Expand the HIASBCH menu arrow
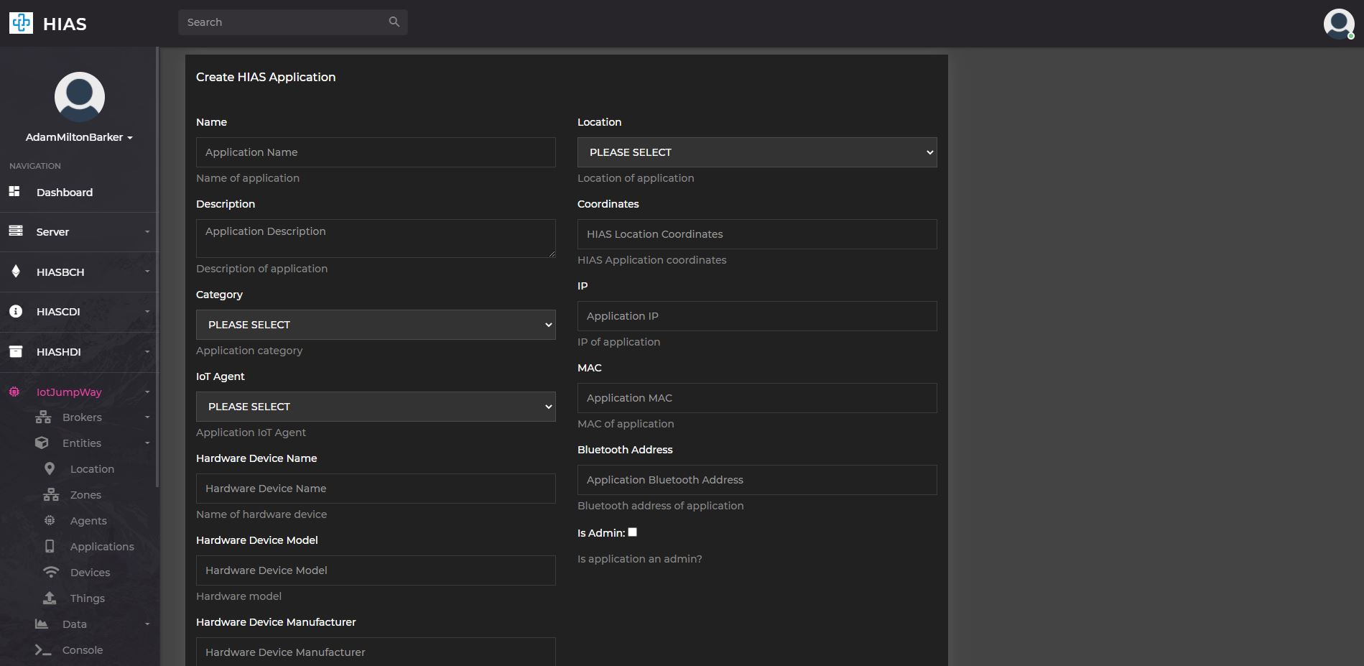1364x666 pixels. coord(147,272)
